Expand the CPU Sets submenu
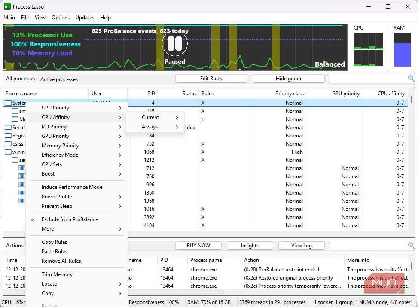This screenshot has width=418, height=307. [x=76, y=164]
